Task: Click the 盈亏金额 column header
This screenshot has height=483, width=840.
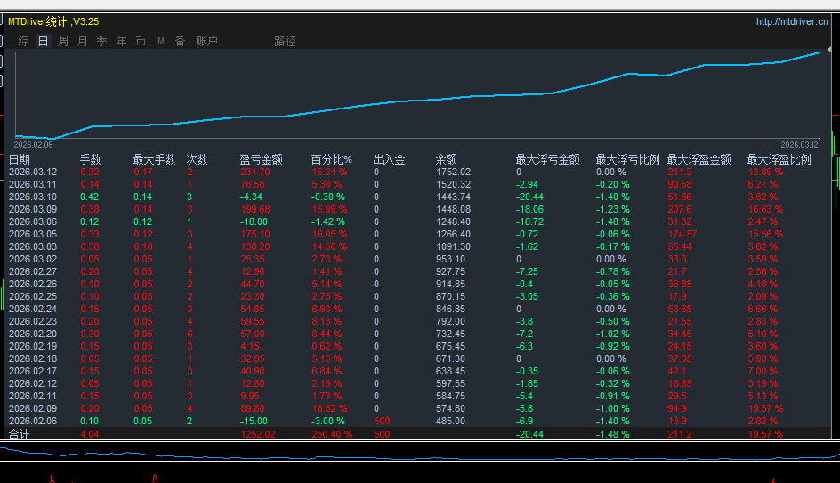Action: click(261, 159)
